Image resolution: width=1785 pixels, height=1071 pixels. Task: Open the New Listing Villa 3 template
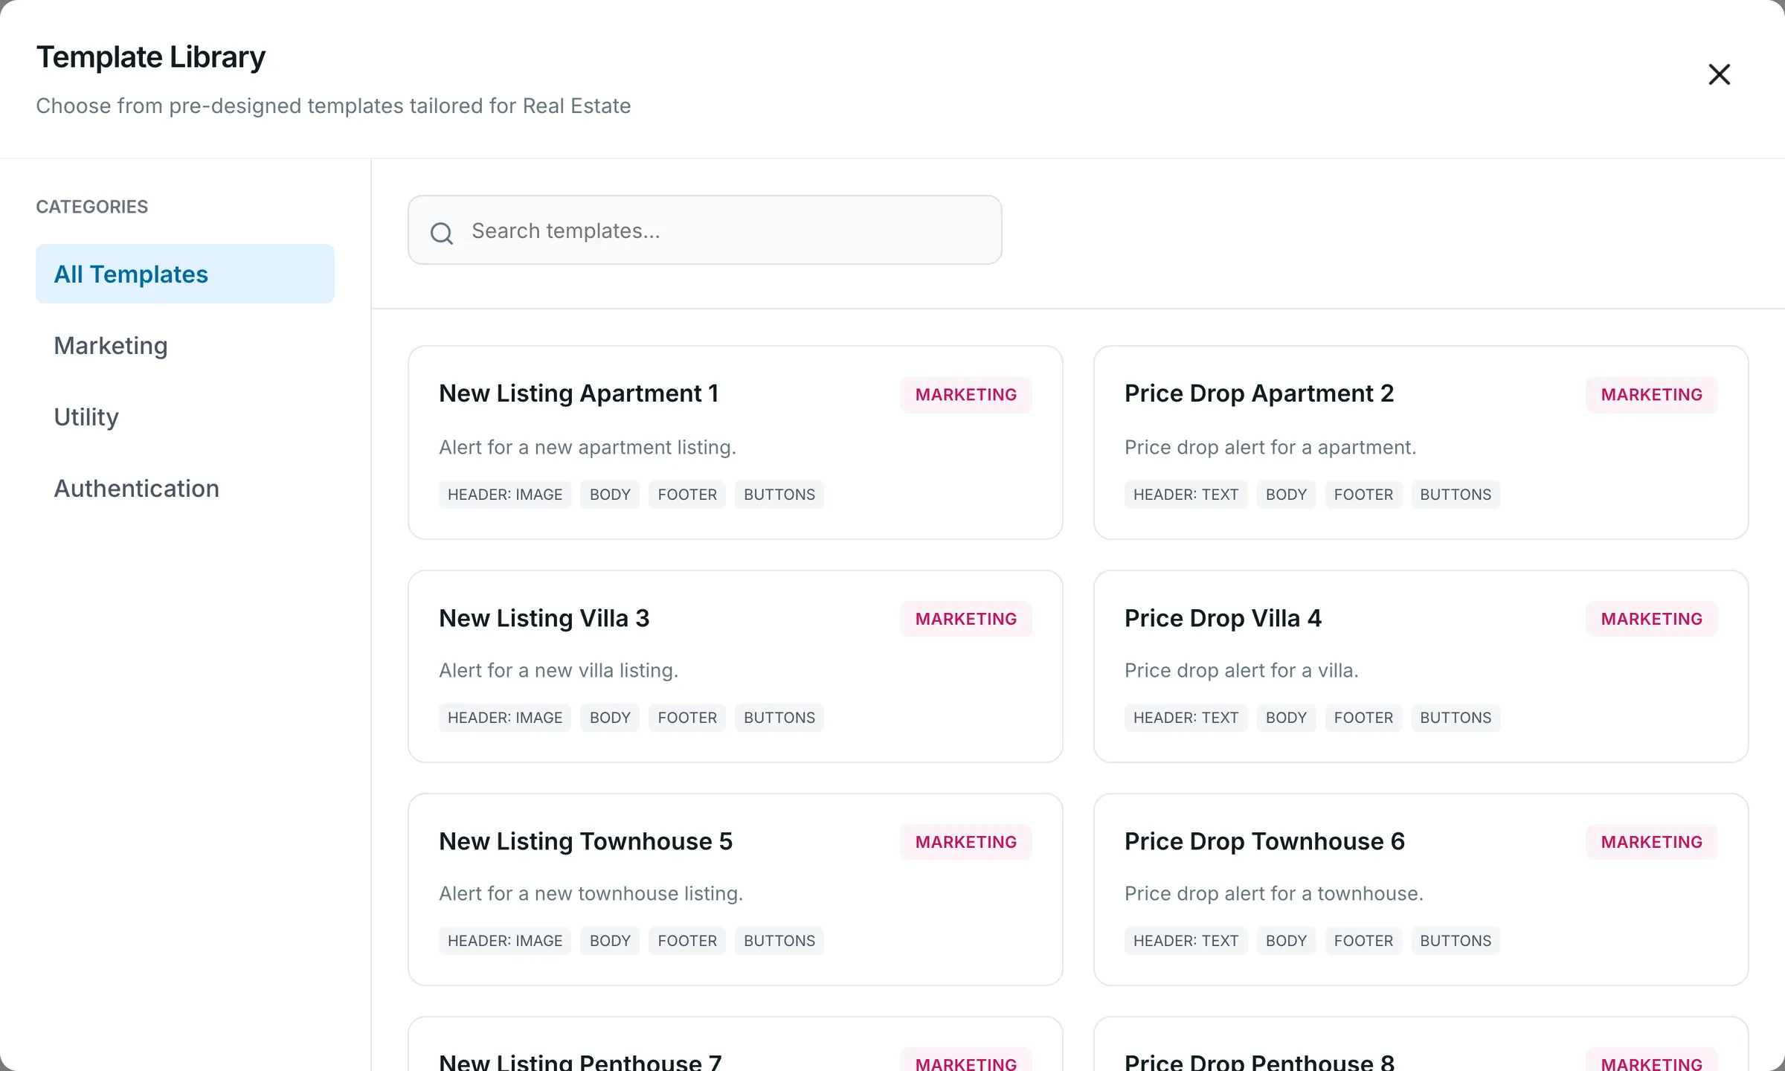click(x=735, y=666)
